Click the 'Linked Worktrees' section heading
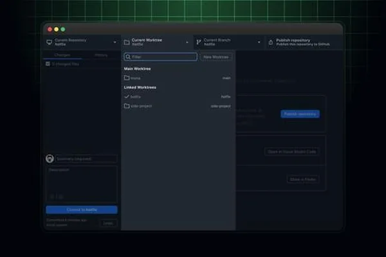The height and width of the screenshot is (257, 386). [140, 87]
